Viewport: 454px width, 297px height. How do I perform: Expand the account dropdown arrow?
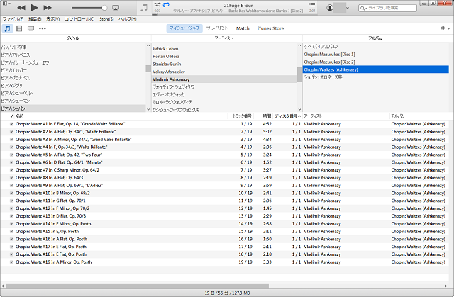[348, 8]
